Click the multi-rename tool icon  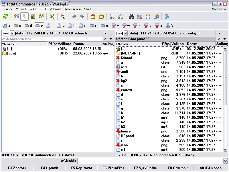[x=140, y=16]
